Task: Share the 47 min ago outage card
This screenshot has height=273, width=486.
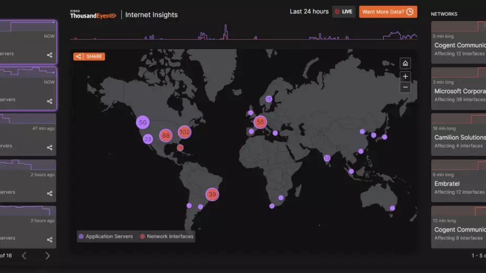Action: coord(50,147)
